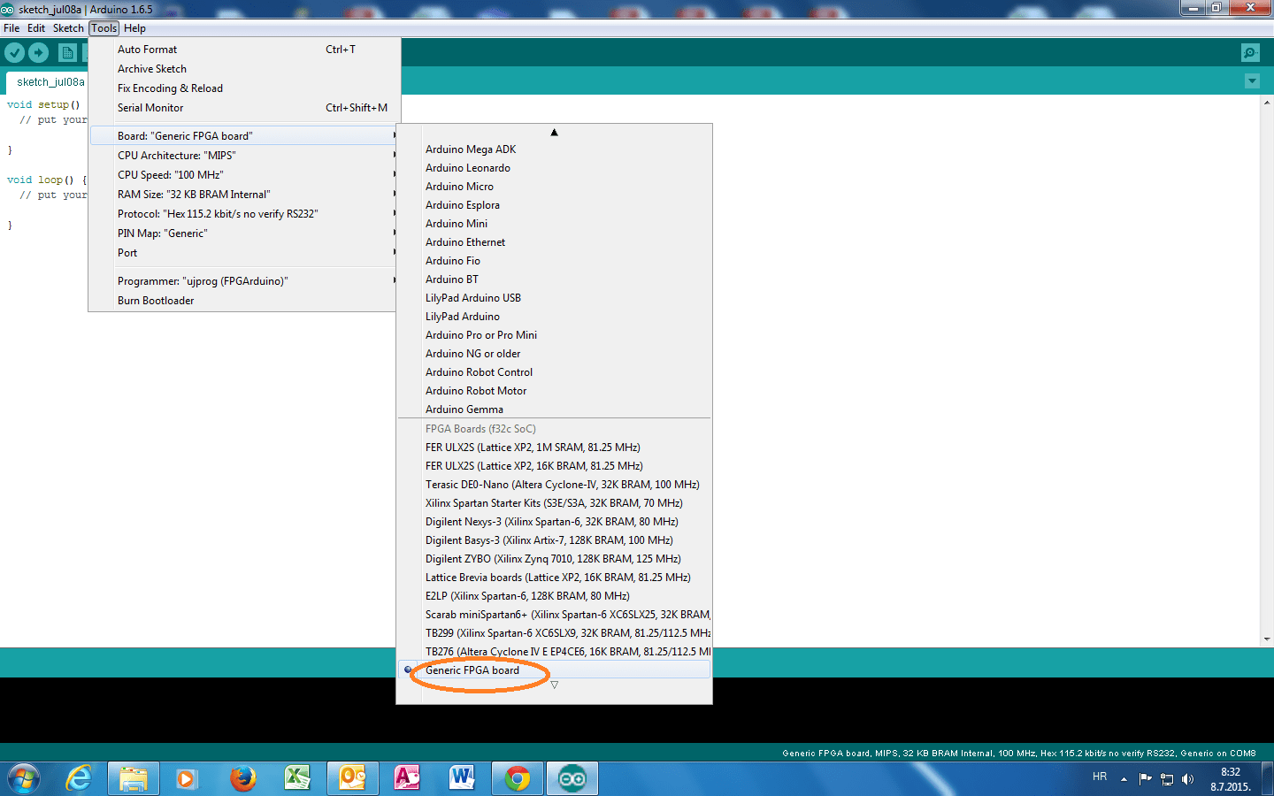Click the volume speaker tray icon
1274x796 pixels.
coord(1187,779)
